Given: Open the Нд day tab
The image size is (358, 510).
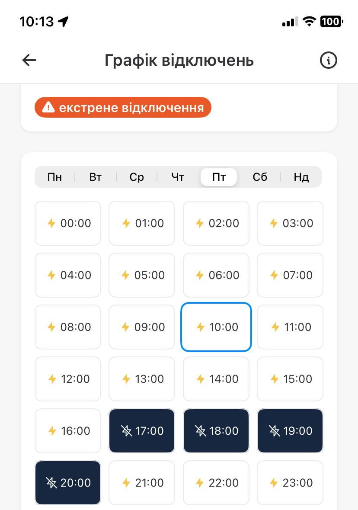Looking at the screenshot, I should [x=301, y=177].
